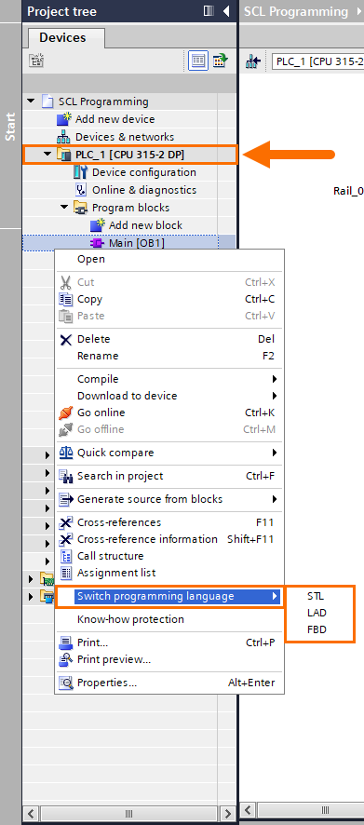Collapse the SCL Programming project node
This screenshot has width=364, height=825.
31,101
